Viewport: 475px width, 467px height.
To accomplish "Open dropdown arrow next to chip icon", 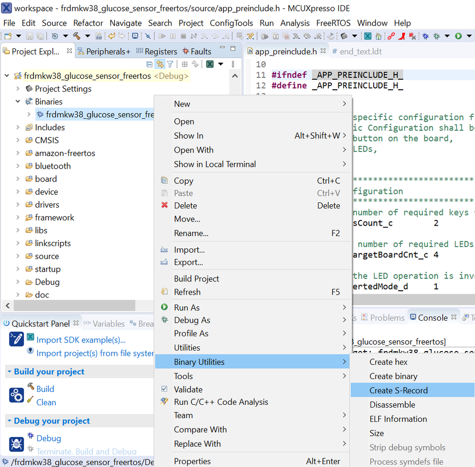I will tap(354, 36).
